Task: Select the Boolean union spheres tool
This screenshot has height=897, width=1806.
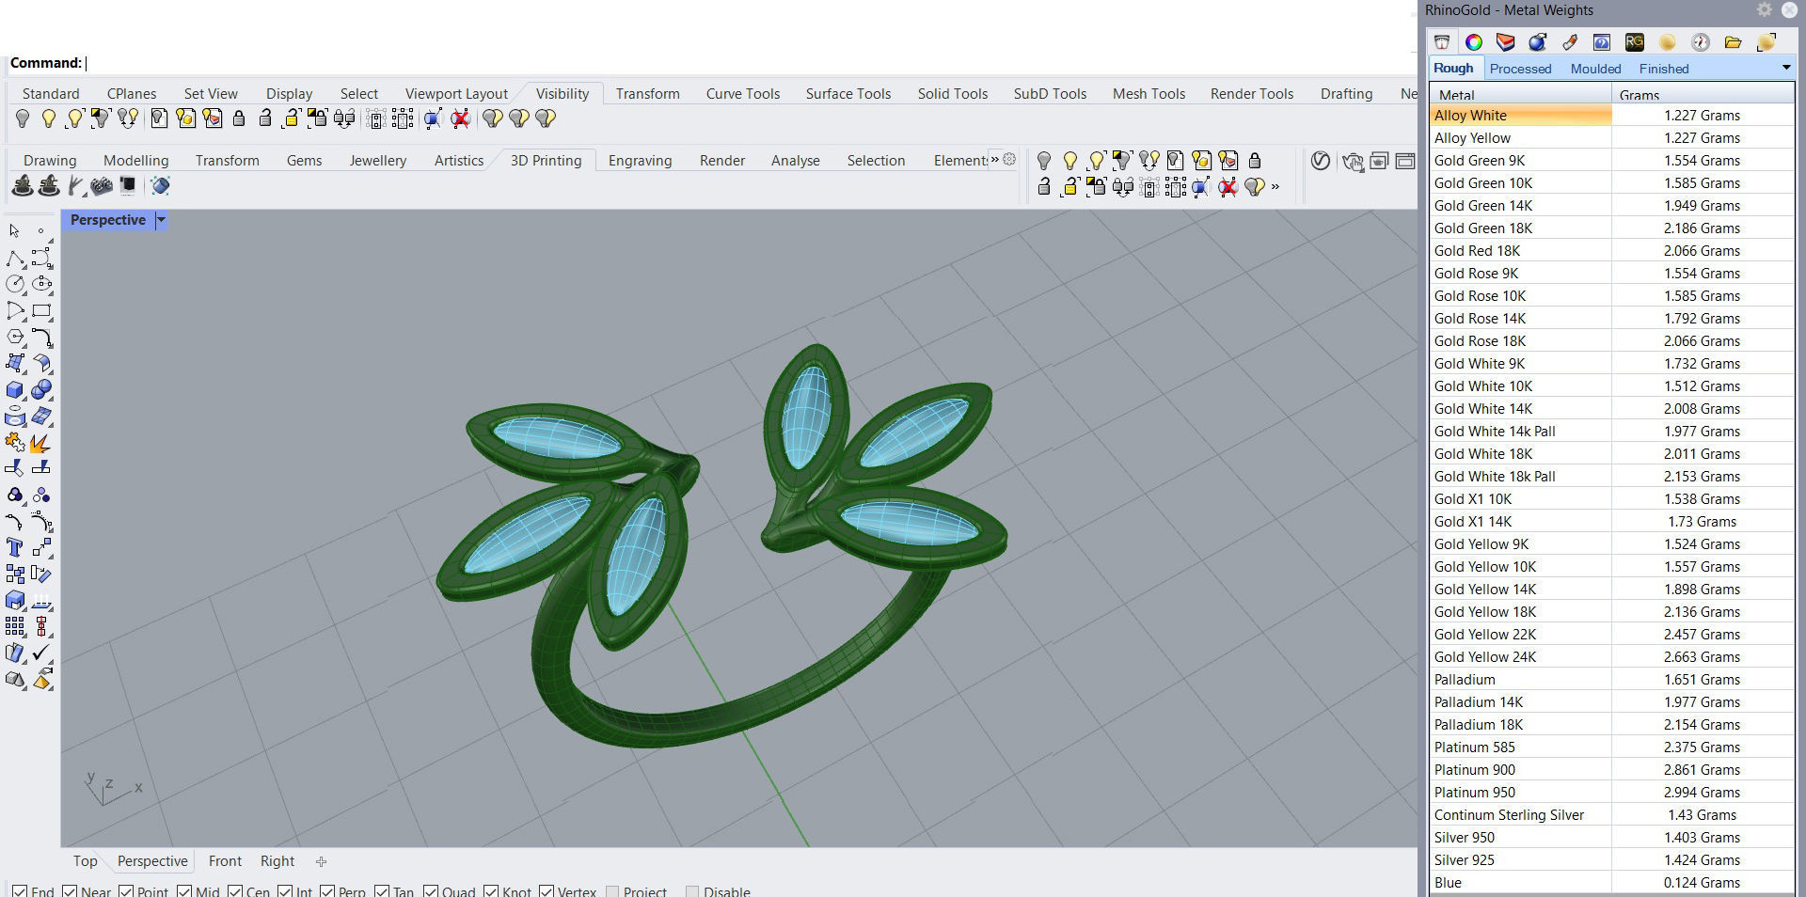Action: point(41,389)
